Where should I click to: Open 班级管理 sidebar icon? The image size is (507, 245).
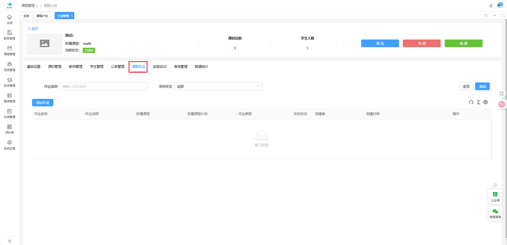pyautogui.click(x=10, y=67)
